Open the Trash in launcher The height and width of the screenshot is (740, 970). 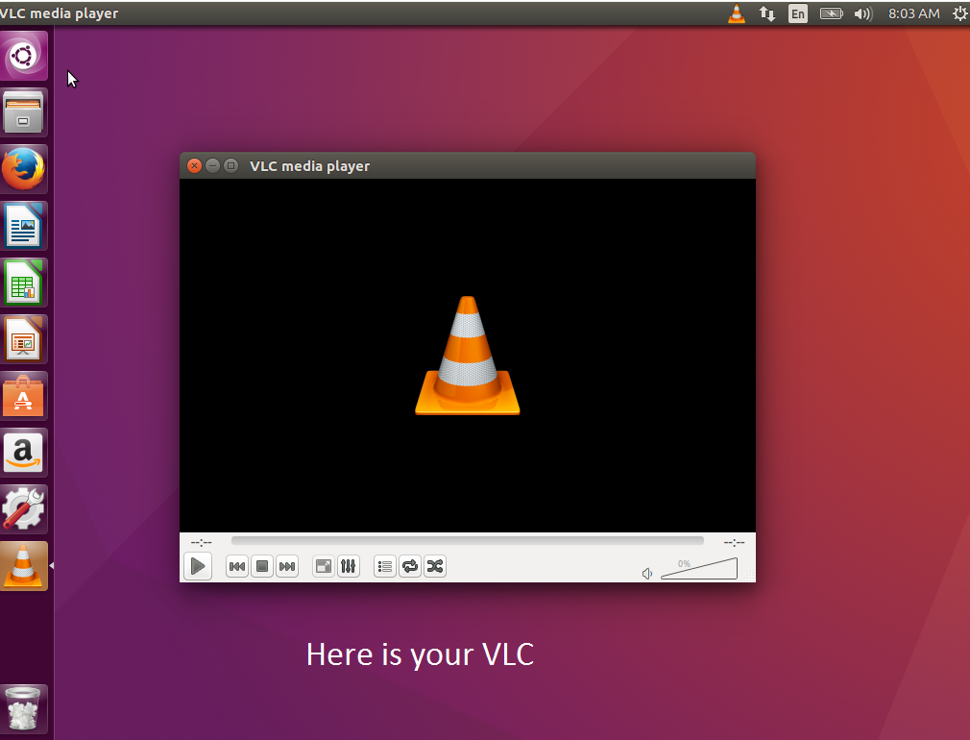click(x=23, y=709)
